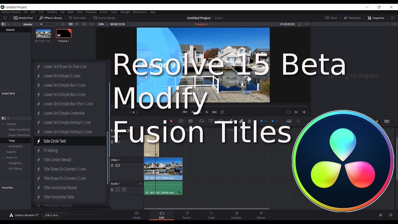The width and height of the screenshot is (398, 224).
Task: Toggle Video 1 track enable icon
Action: coord(118,166)
